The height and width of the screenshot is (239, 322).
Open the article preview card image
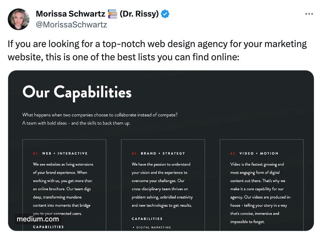pyautogui.click(x=161, y=150)
